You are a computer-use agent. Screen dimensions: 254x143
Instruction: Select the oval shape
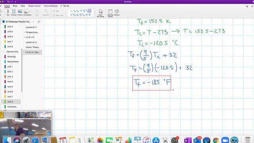pyautogui.click(x=71, y=15)
